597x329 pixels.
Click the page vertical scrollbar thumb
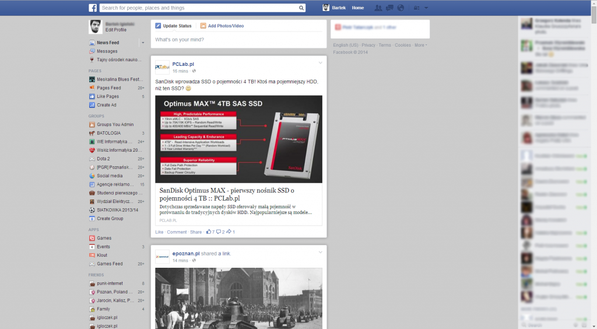[x=594, y=14]
